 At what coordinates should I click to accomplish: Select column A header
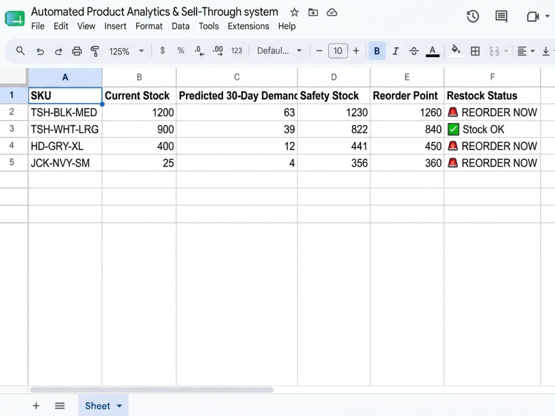coord(65,77)
